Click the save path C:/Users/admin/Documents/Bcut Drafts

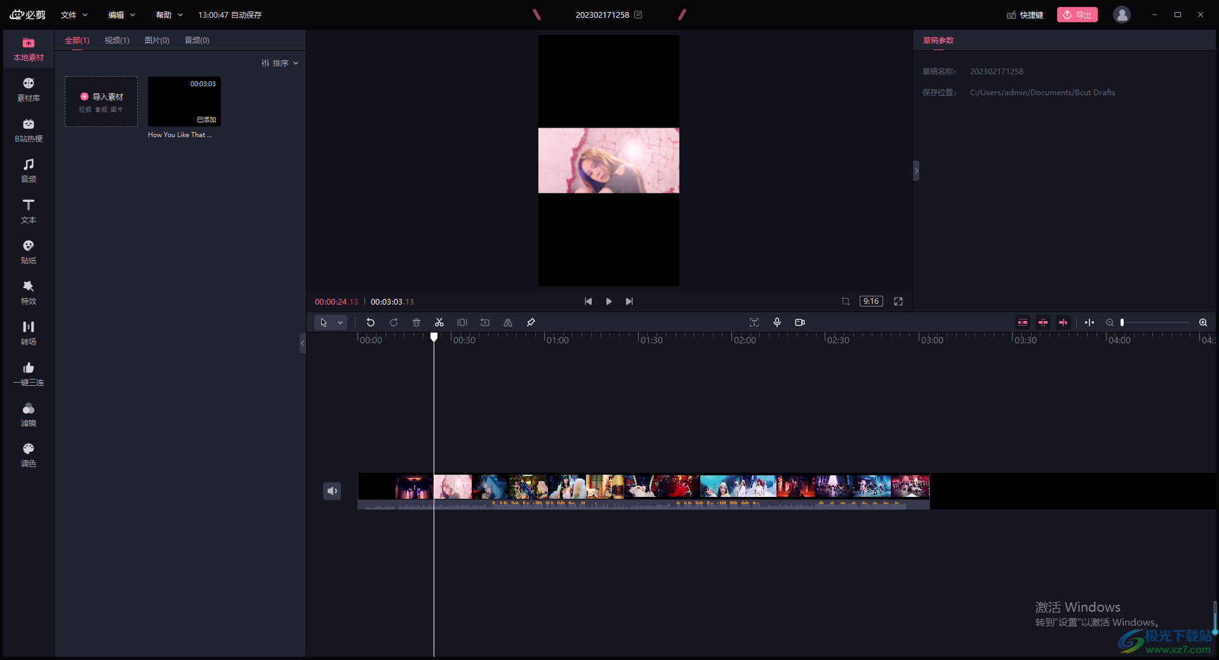pyautogui.click(x=1042, y=93)
